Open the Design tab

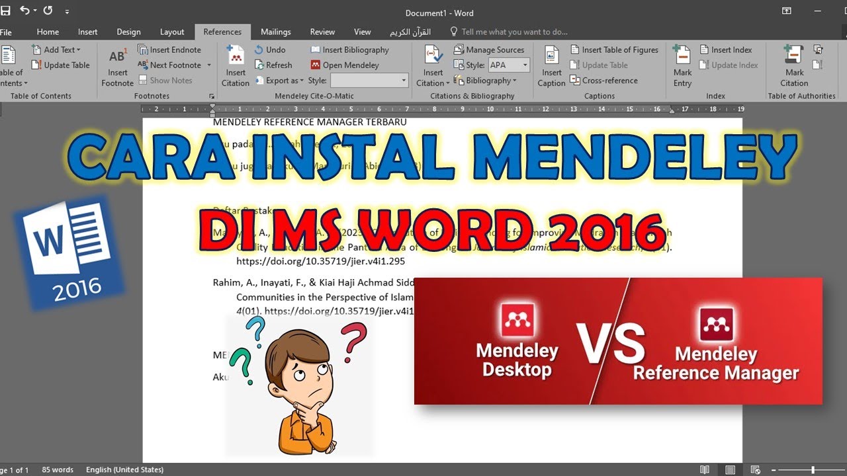(128, 32)
